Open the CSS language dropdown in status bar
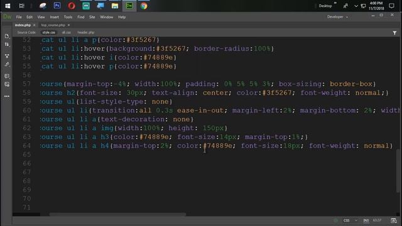 (350, 220)
